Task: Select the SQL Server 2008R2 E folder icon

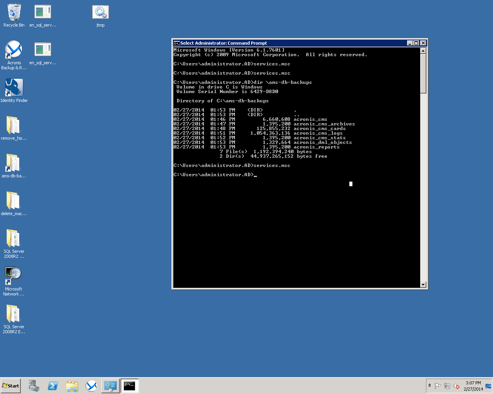Action: pyautogui.click(x=14, y=319)
